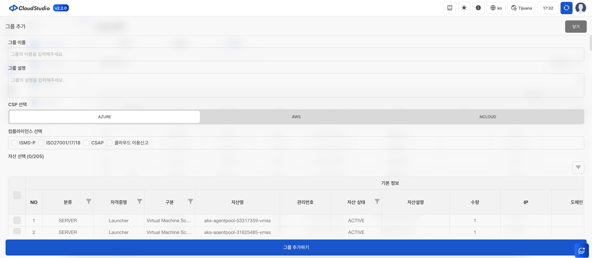Screen dimensions: 592x258
Task: Switch to the NCLOUD tab
Action: (488, 117)
